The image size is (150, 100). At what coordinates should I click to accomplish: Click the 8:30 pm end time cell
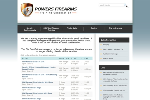(87, 69)
